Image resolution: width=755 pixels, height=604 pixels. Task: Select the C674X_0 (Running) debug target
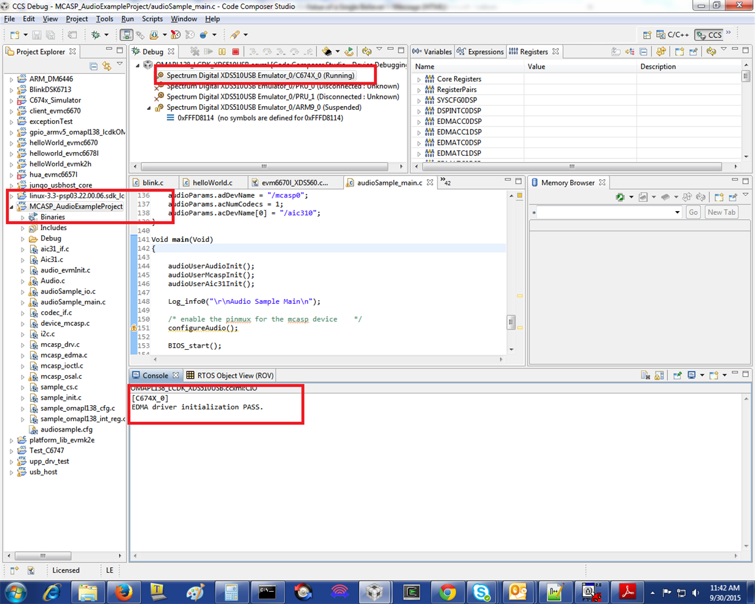coord(260,75)
